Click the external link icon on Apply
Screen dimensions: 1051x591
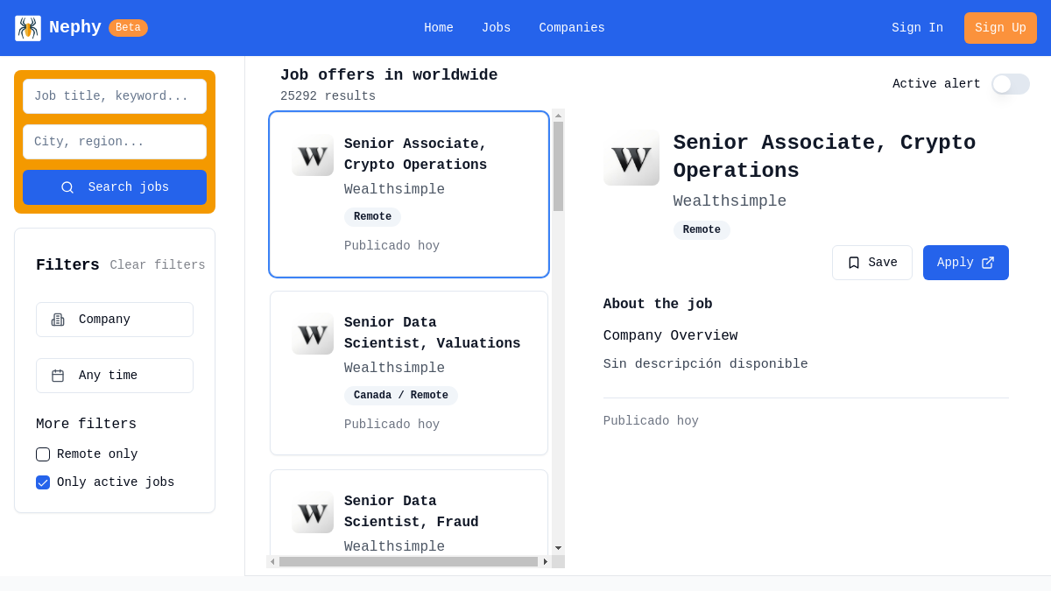point(988,263)
